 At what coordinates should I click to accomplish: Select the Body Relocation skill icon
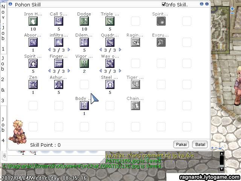[x=84, y=106]
